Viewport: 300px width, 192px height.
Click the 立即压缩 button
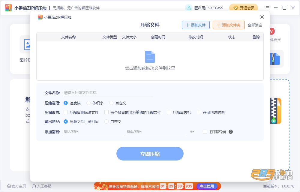(x=150, y=154)
